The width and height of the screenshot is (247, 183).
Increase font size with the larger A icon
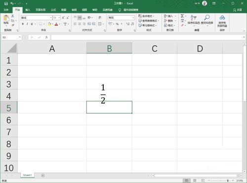pyautogui.click(x=63, y=18)
